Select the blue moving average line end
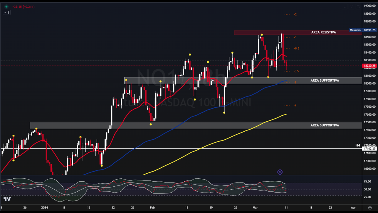The width and height of the screenshot is (378, 213). [286, 81]
